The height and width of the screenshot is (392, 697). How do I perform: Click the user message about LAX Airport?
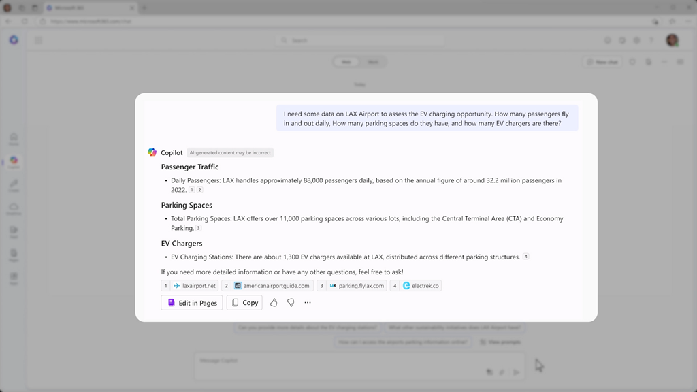click(x=427, y=118)
